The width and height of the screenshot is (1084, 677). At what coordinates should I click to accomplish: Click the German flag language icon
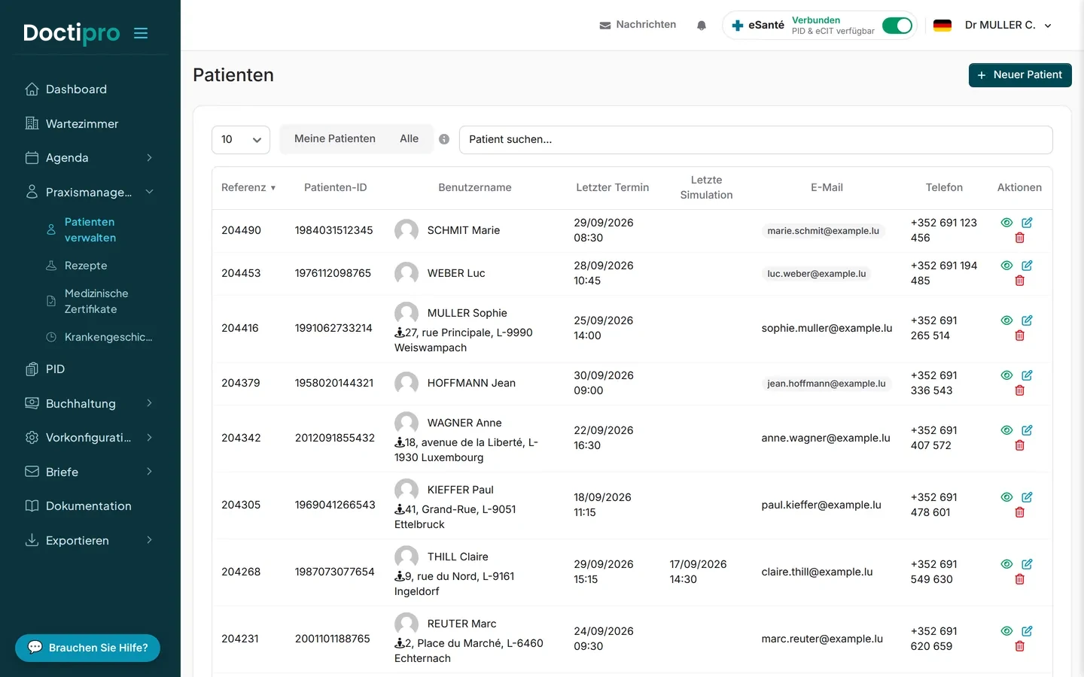[942, 26]
